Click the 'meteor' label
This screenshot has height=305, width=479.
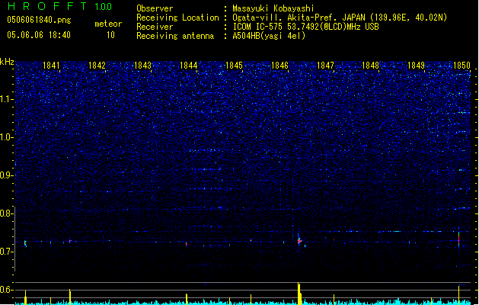[108, 24]
